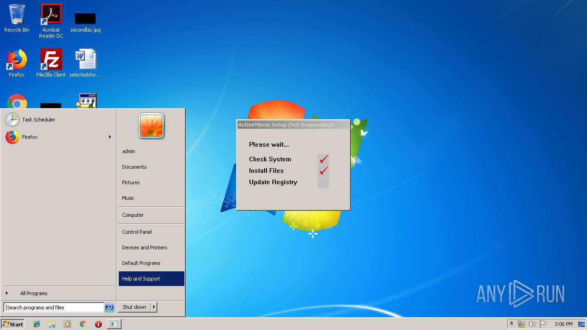Click the 3:06 PM clock
The image size is (587, 330).
(563, 324)
